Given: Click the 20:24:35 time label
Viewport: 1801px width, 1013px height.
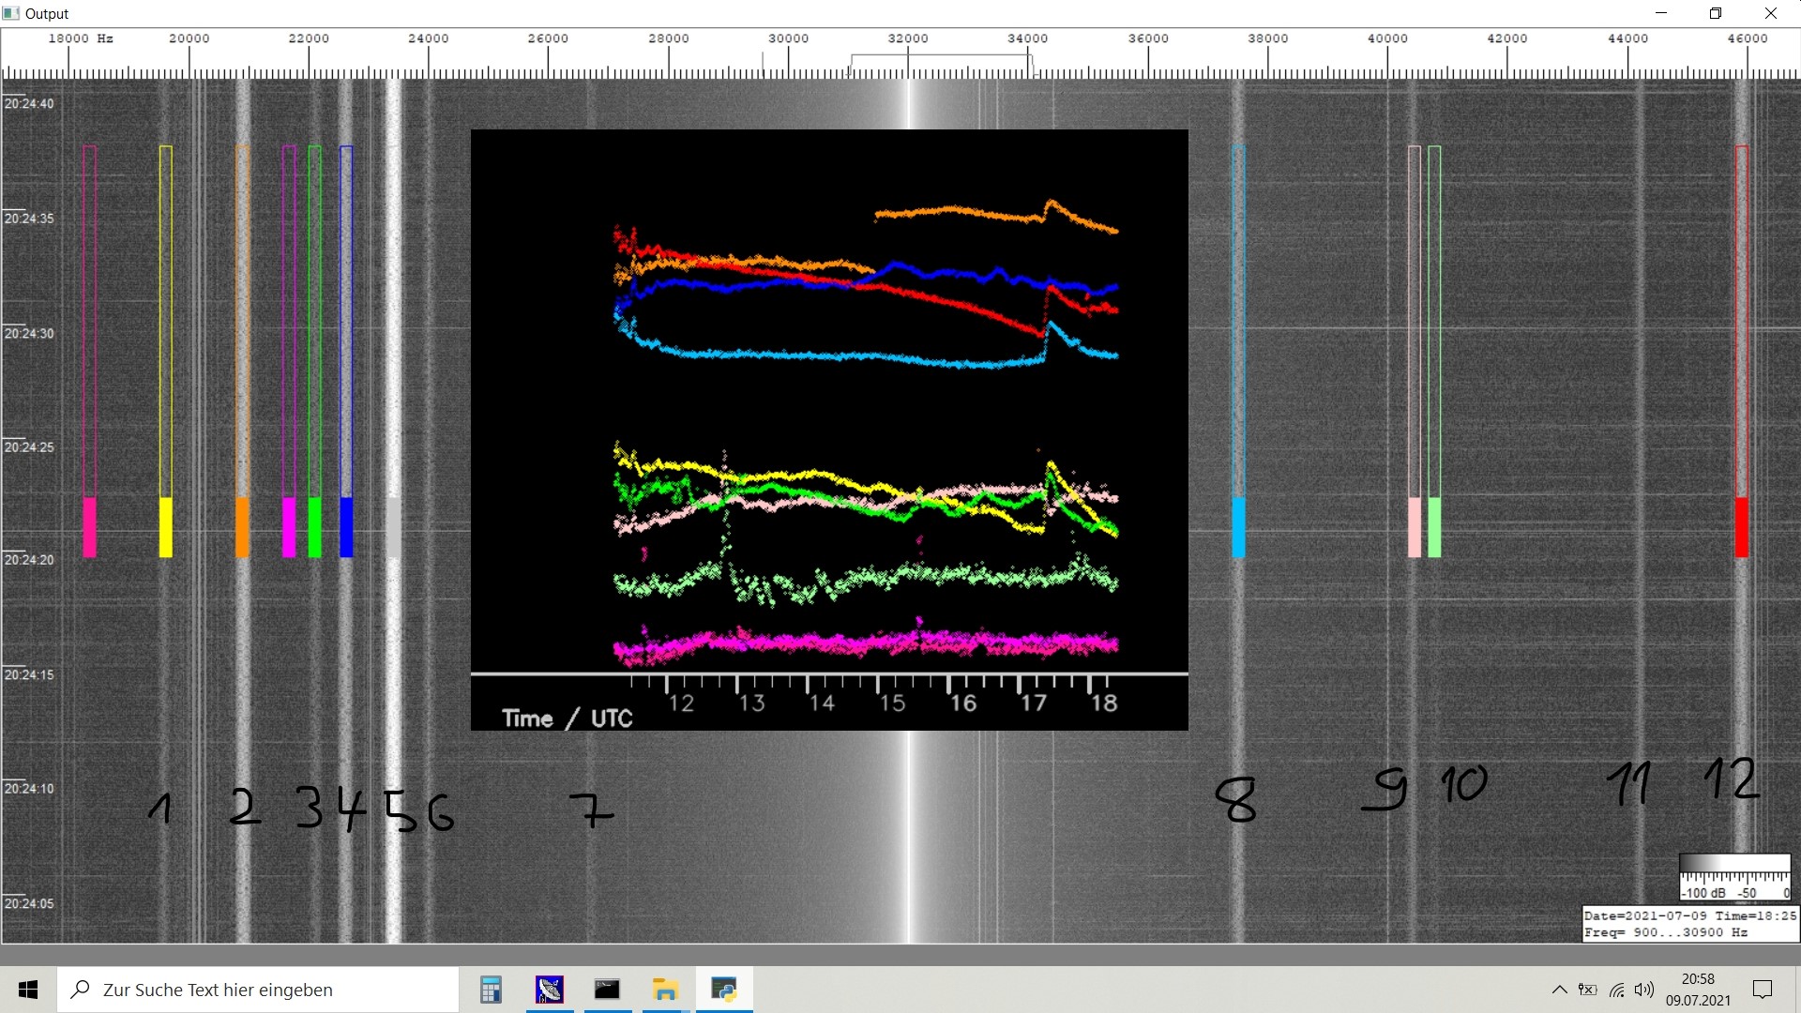Looking at the screenshot, I should [29, 219].
